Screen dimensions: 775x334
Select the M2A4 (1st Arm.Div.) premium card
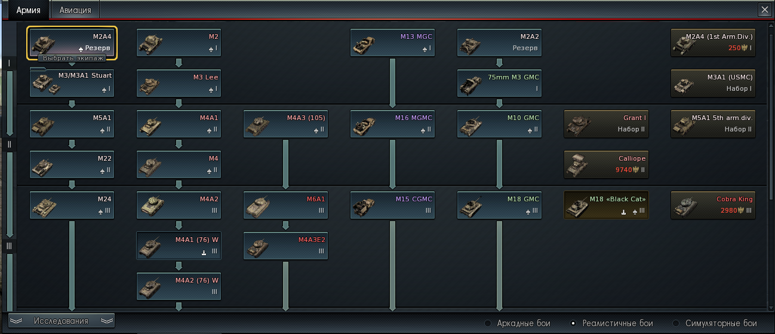pos(713,42)
